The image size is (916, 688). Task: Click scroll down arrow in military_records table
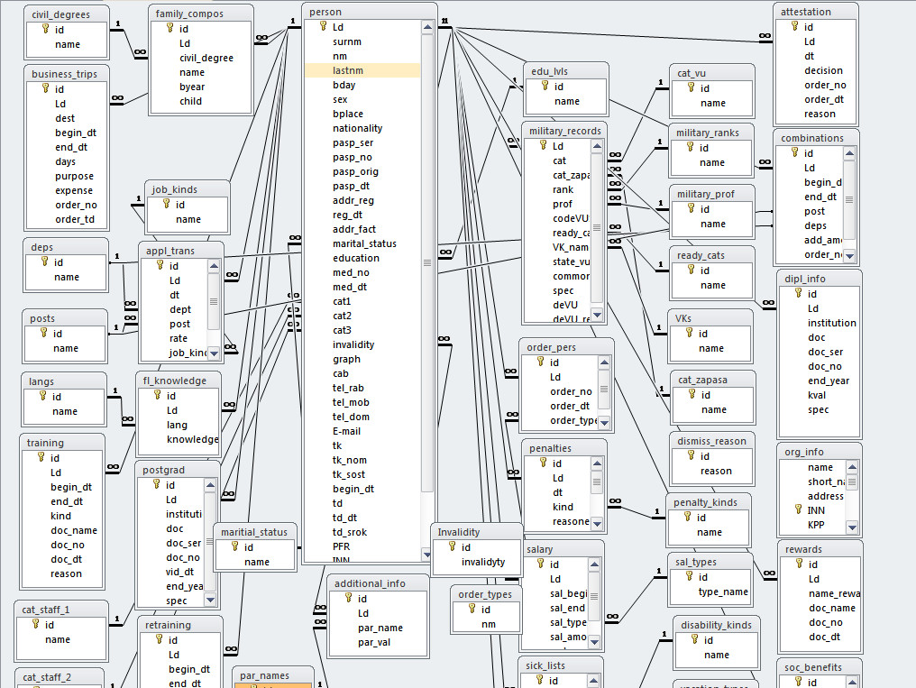597,315
